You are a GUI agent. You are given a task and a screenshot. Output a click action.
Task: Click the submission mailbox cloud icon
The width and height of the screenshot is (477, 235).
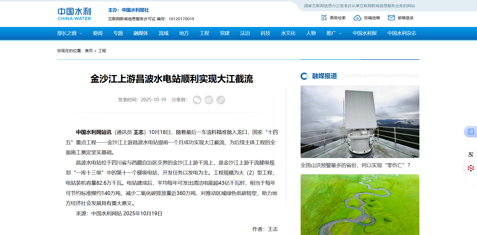click(x=357, y=18)
